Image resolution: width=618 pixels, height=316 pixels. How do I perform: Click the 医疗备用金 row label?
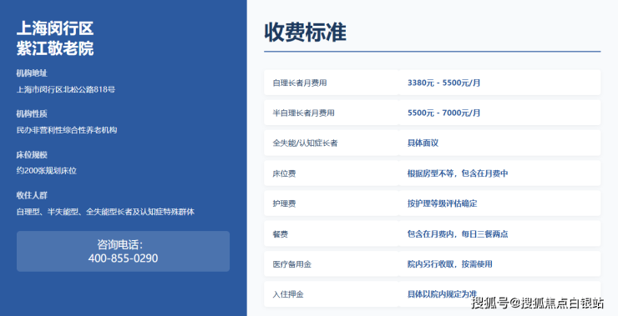pyautogui.click(x=292, y=264)
